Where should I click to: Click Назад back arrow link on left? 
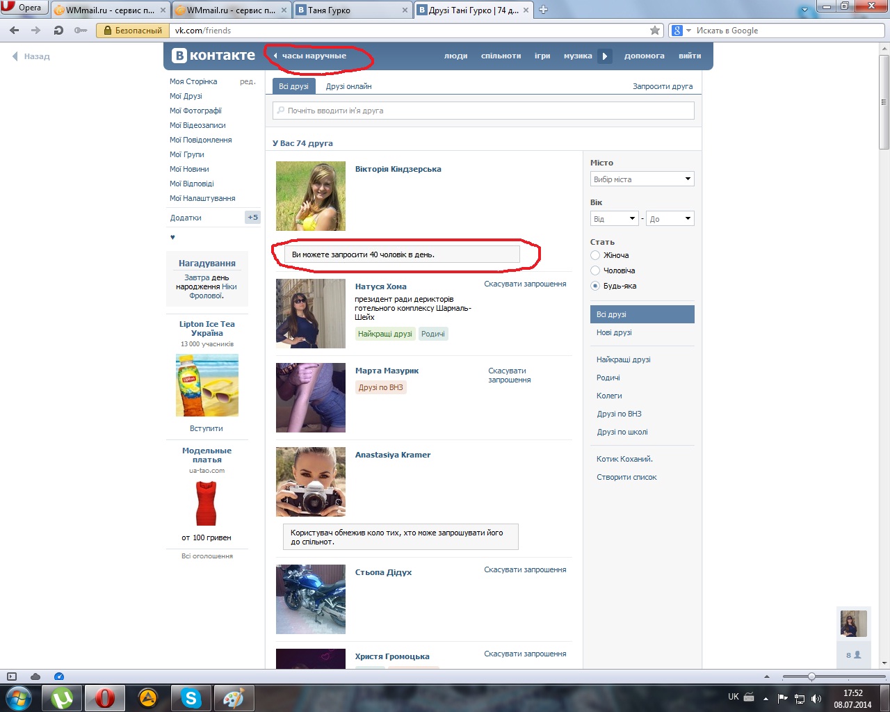pos(31,56)
